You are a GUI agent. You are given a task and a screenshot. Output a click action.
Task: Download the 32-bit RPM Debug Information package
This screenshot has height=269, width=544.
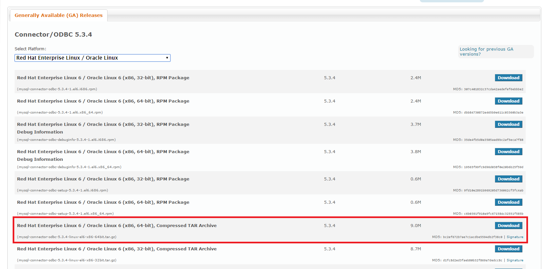pos(508,125)
